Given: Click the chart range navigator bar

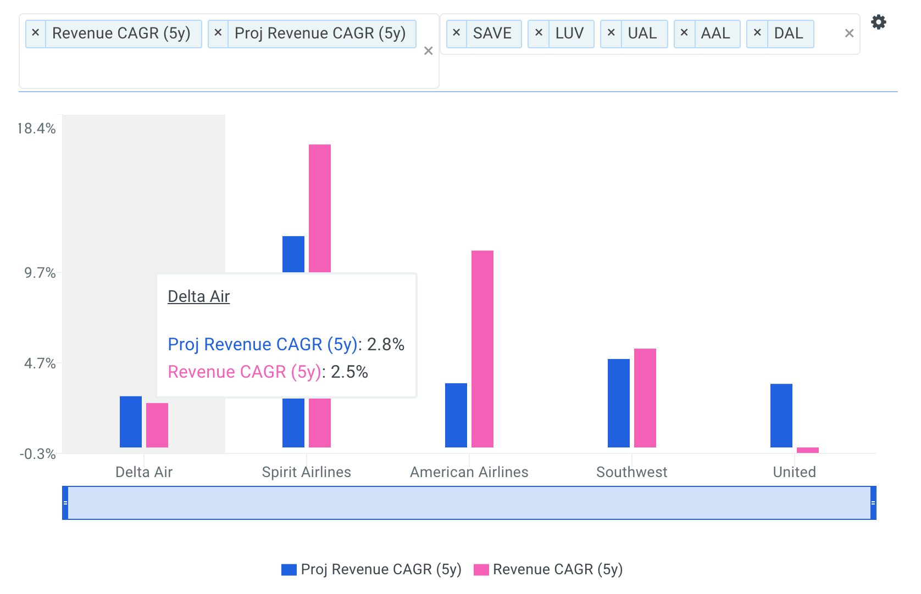Looking at the screenshot, I should click(x=469, y=503).
